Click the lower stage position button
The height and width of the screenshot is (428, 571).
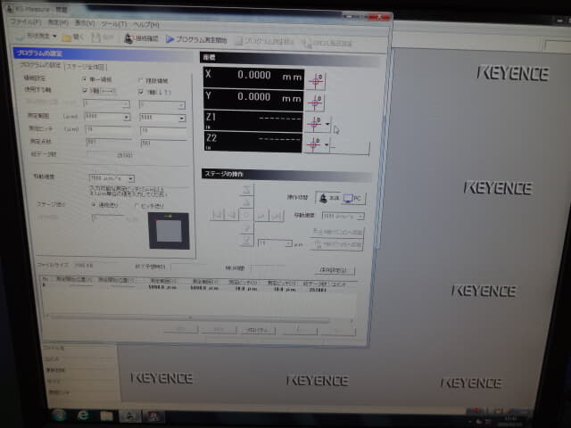pos(337,244)
